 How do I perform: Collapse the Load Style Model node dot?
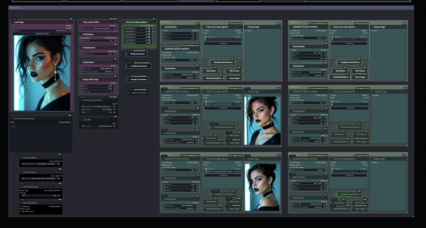[21, 158]
